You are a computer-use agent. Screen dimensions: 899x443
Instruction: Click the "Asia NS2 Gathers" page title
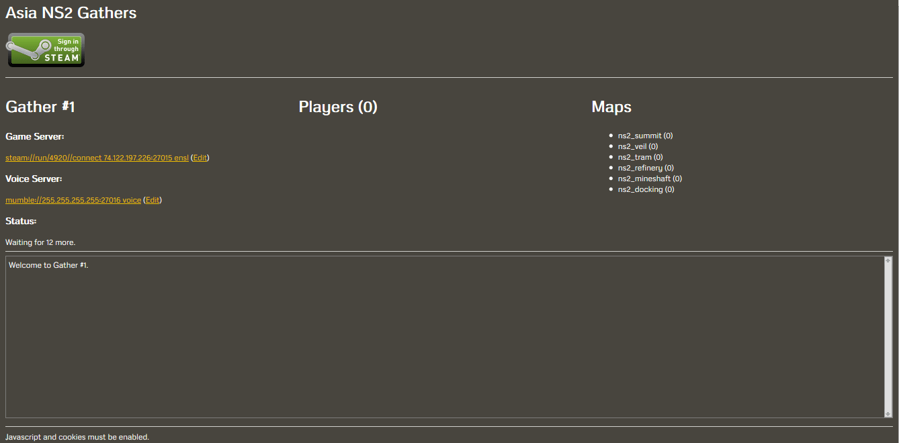click(x=71, y=13)
